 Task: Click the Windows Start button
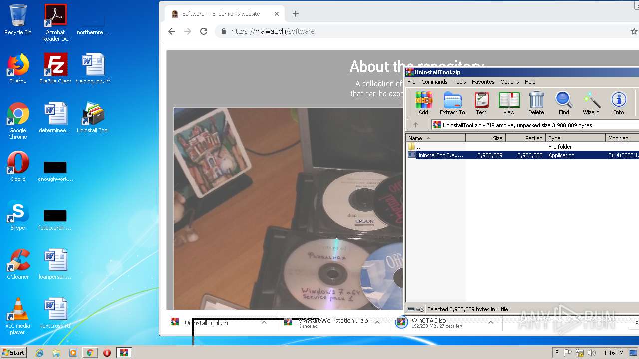point(14,353)
